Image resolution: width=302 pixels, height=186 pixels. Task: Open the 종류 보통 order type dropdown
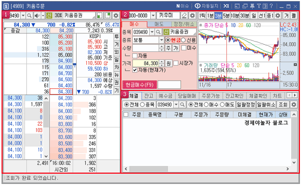[x=162, y=40]
